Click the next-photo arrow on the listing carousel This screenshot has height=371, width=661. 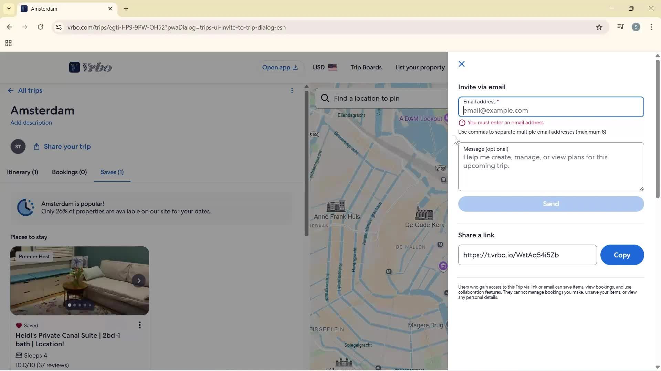tap(139, 281)
